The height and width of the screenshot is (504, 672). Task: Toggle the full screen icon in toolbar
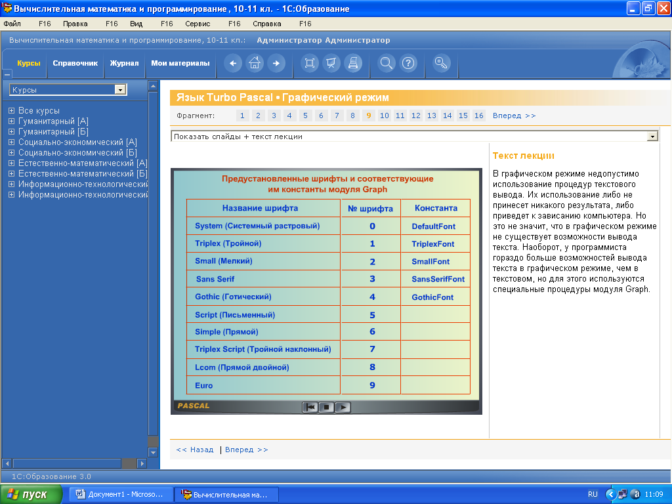click(x=310, y=64)
